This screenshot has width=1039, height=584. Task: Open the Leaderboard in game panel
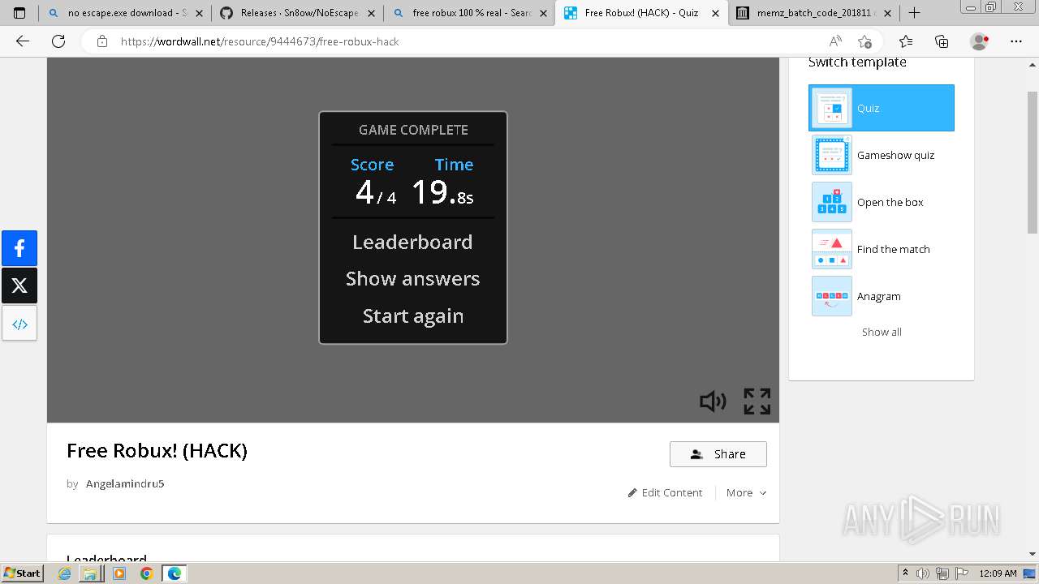(412, 242)
